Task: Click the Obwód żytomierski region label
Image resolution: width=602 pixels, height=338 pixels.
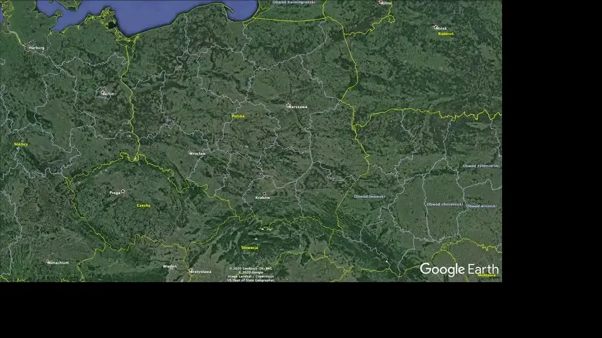Action: click(x=481, y=166)
